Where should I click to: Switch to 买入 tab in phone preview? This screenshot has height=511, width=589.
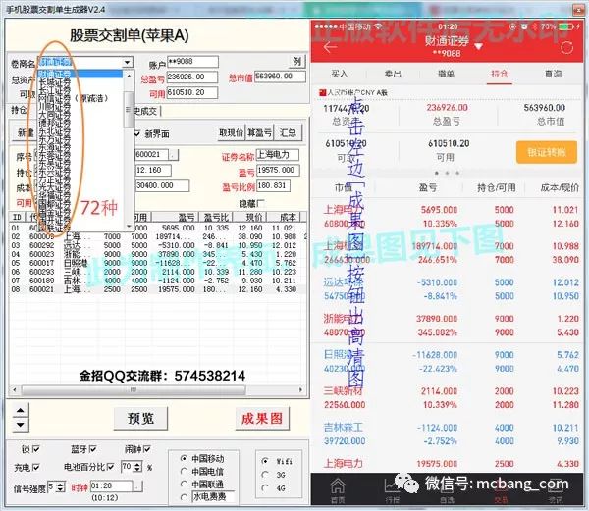[x=340, y=74]
